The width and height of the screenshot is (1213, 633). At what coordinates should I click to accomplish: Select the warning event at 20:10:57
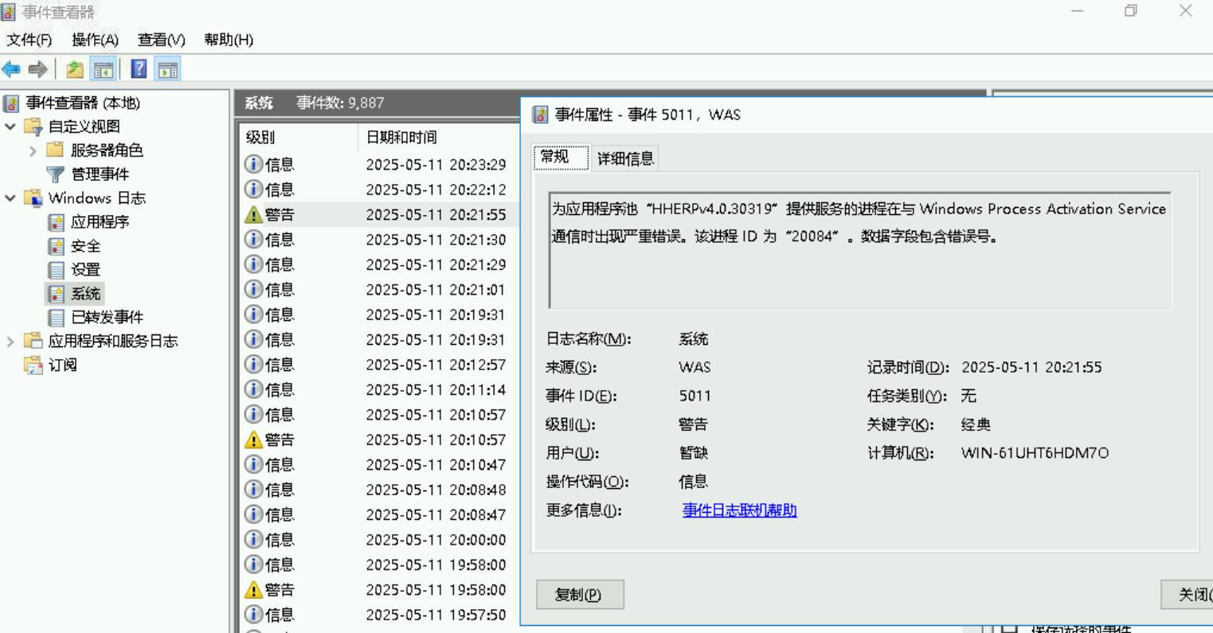[x=279, y=440]
